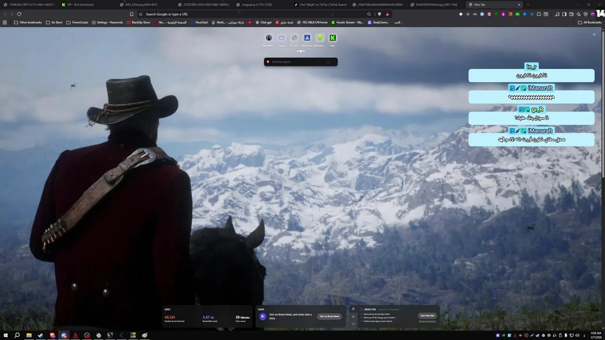Open the 192.168.8.1/#/home bookmark
Viewport: 605px width, 340px height.
tap(312, 22)
